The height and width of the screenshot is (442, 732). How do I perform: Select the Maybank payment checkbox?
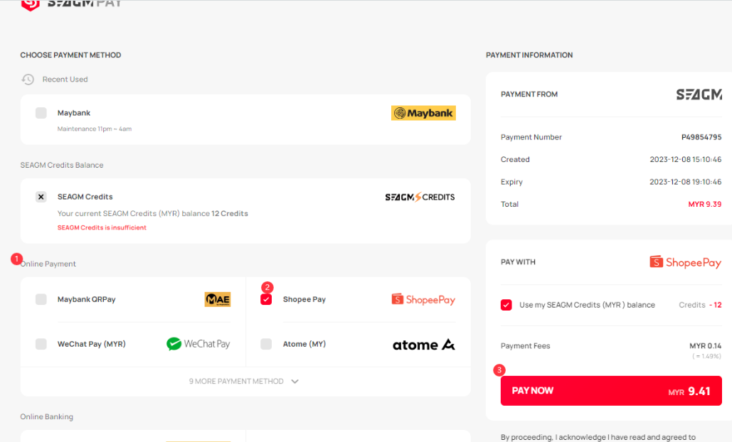41,113
